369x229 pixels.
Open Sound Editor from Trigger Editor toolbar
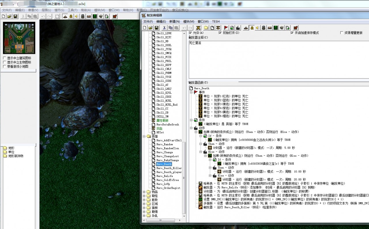coord(258,28)
